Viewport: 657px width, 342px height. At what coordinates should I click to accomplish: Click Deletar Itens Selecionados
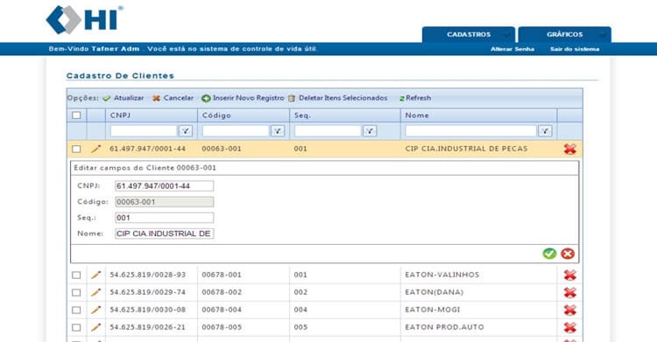pos(338,98)
